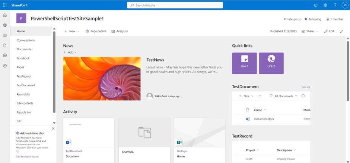Click the megaphone notifications icon
Screen dimensions: 350x163
pyautogui.click(x=315, y=5)
